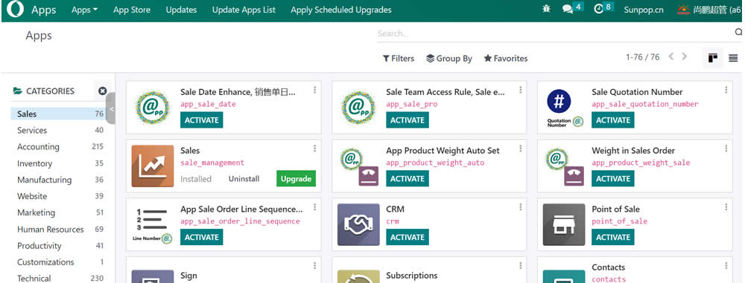This screenshot has height=283, width=745.
Task: Switch to list view icon
Action: 734,58
